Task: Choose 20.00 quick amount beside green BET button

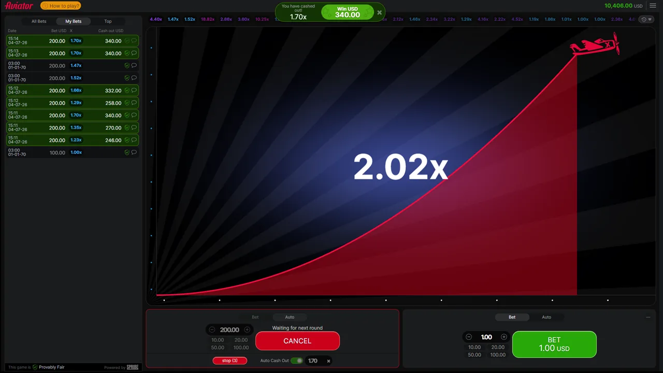Action: tap(498, 347)
